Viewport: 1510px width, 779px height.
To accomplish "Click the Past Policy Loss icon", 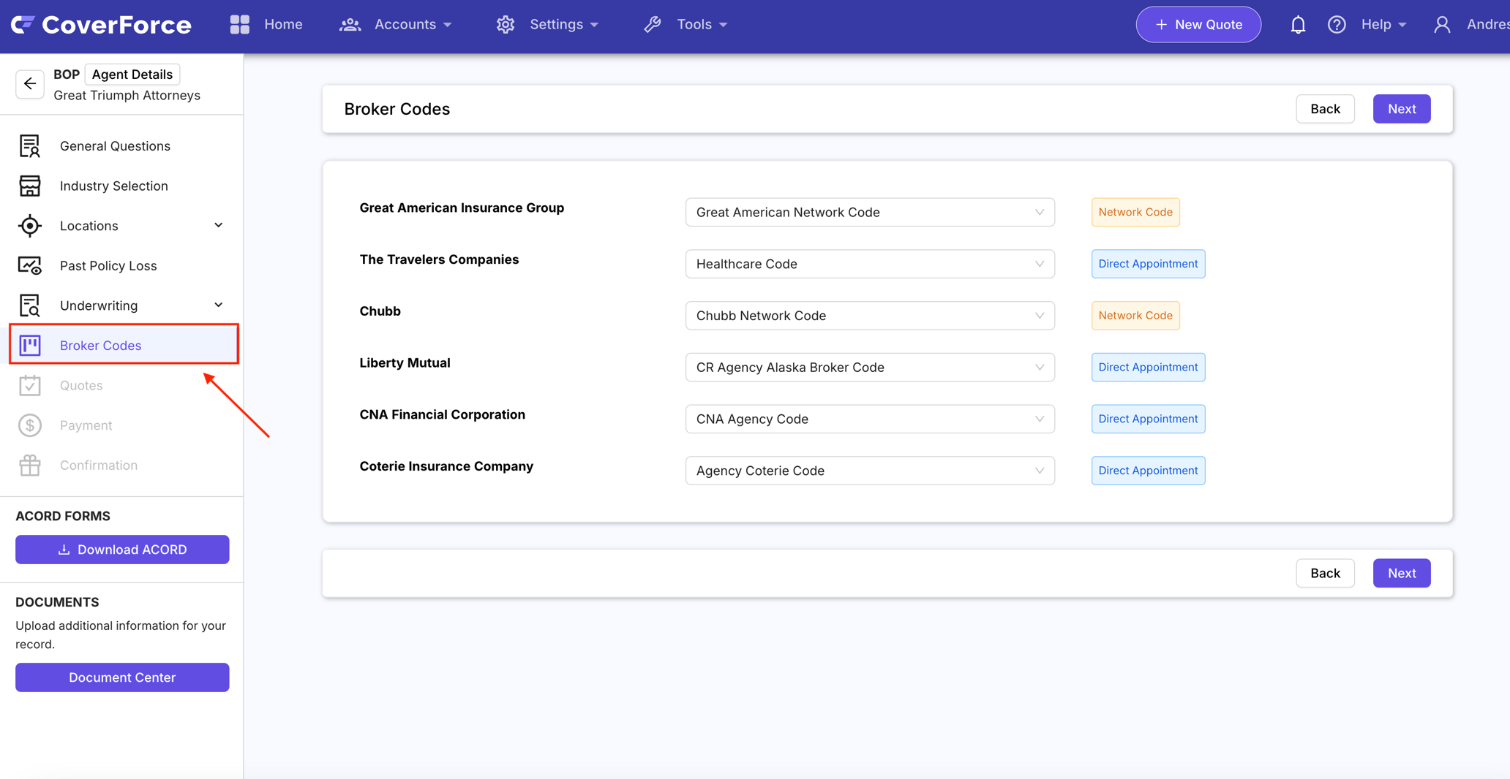I will point(30,265).
